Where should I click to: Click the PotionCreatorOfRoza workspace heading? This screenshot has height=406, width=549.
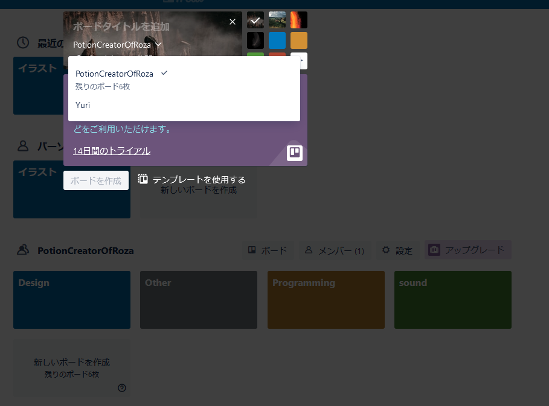[86, 251]
